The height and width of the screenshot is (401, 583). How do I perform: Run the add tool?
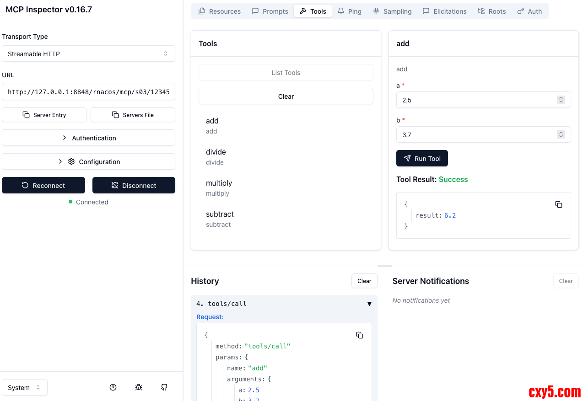coord(421,158)
